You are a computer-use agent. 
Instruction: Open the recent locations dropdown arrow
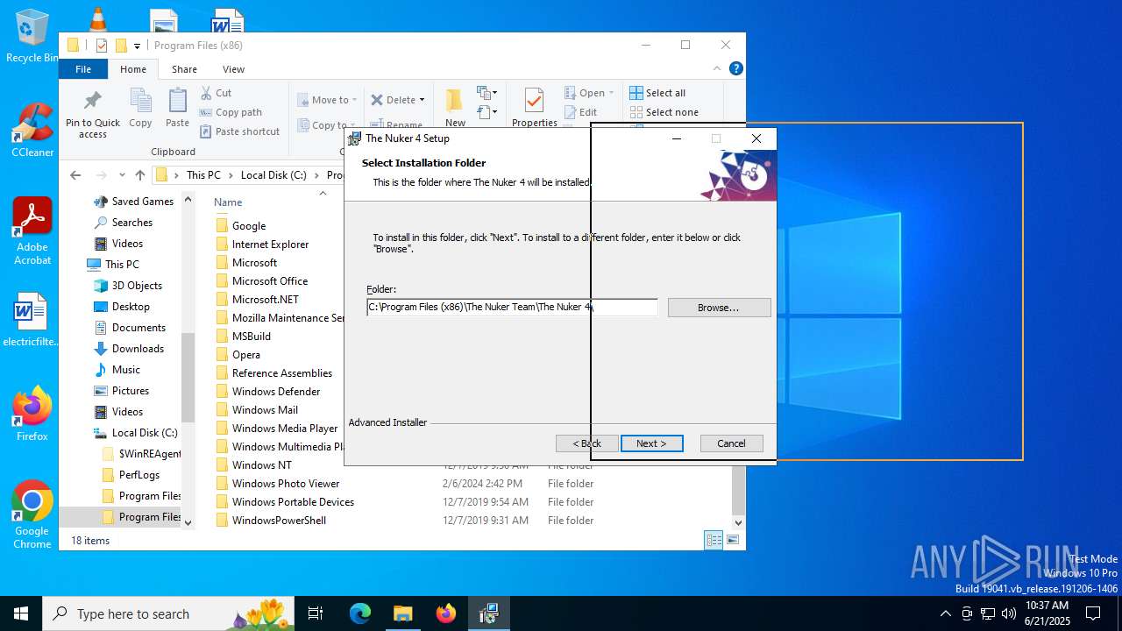[121, 175]
